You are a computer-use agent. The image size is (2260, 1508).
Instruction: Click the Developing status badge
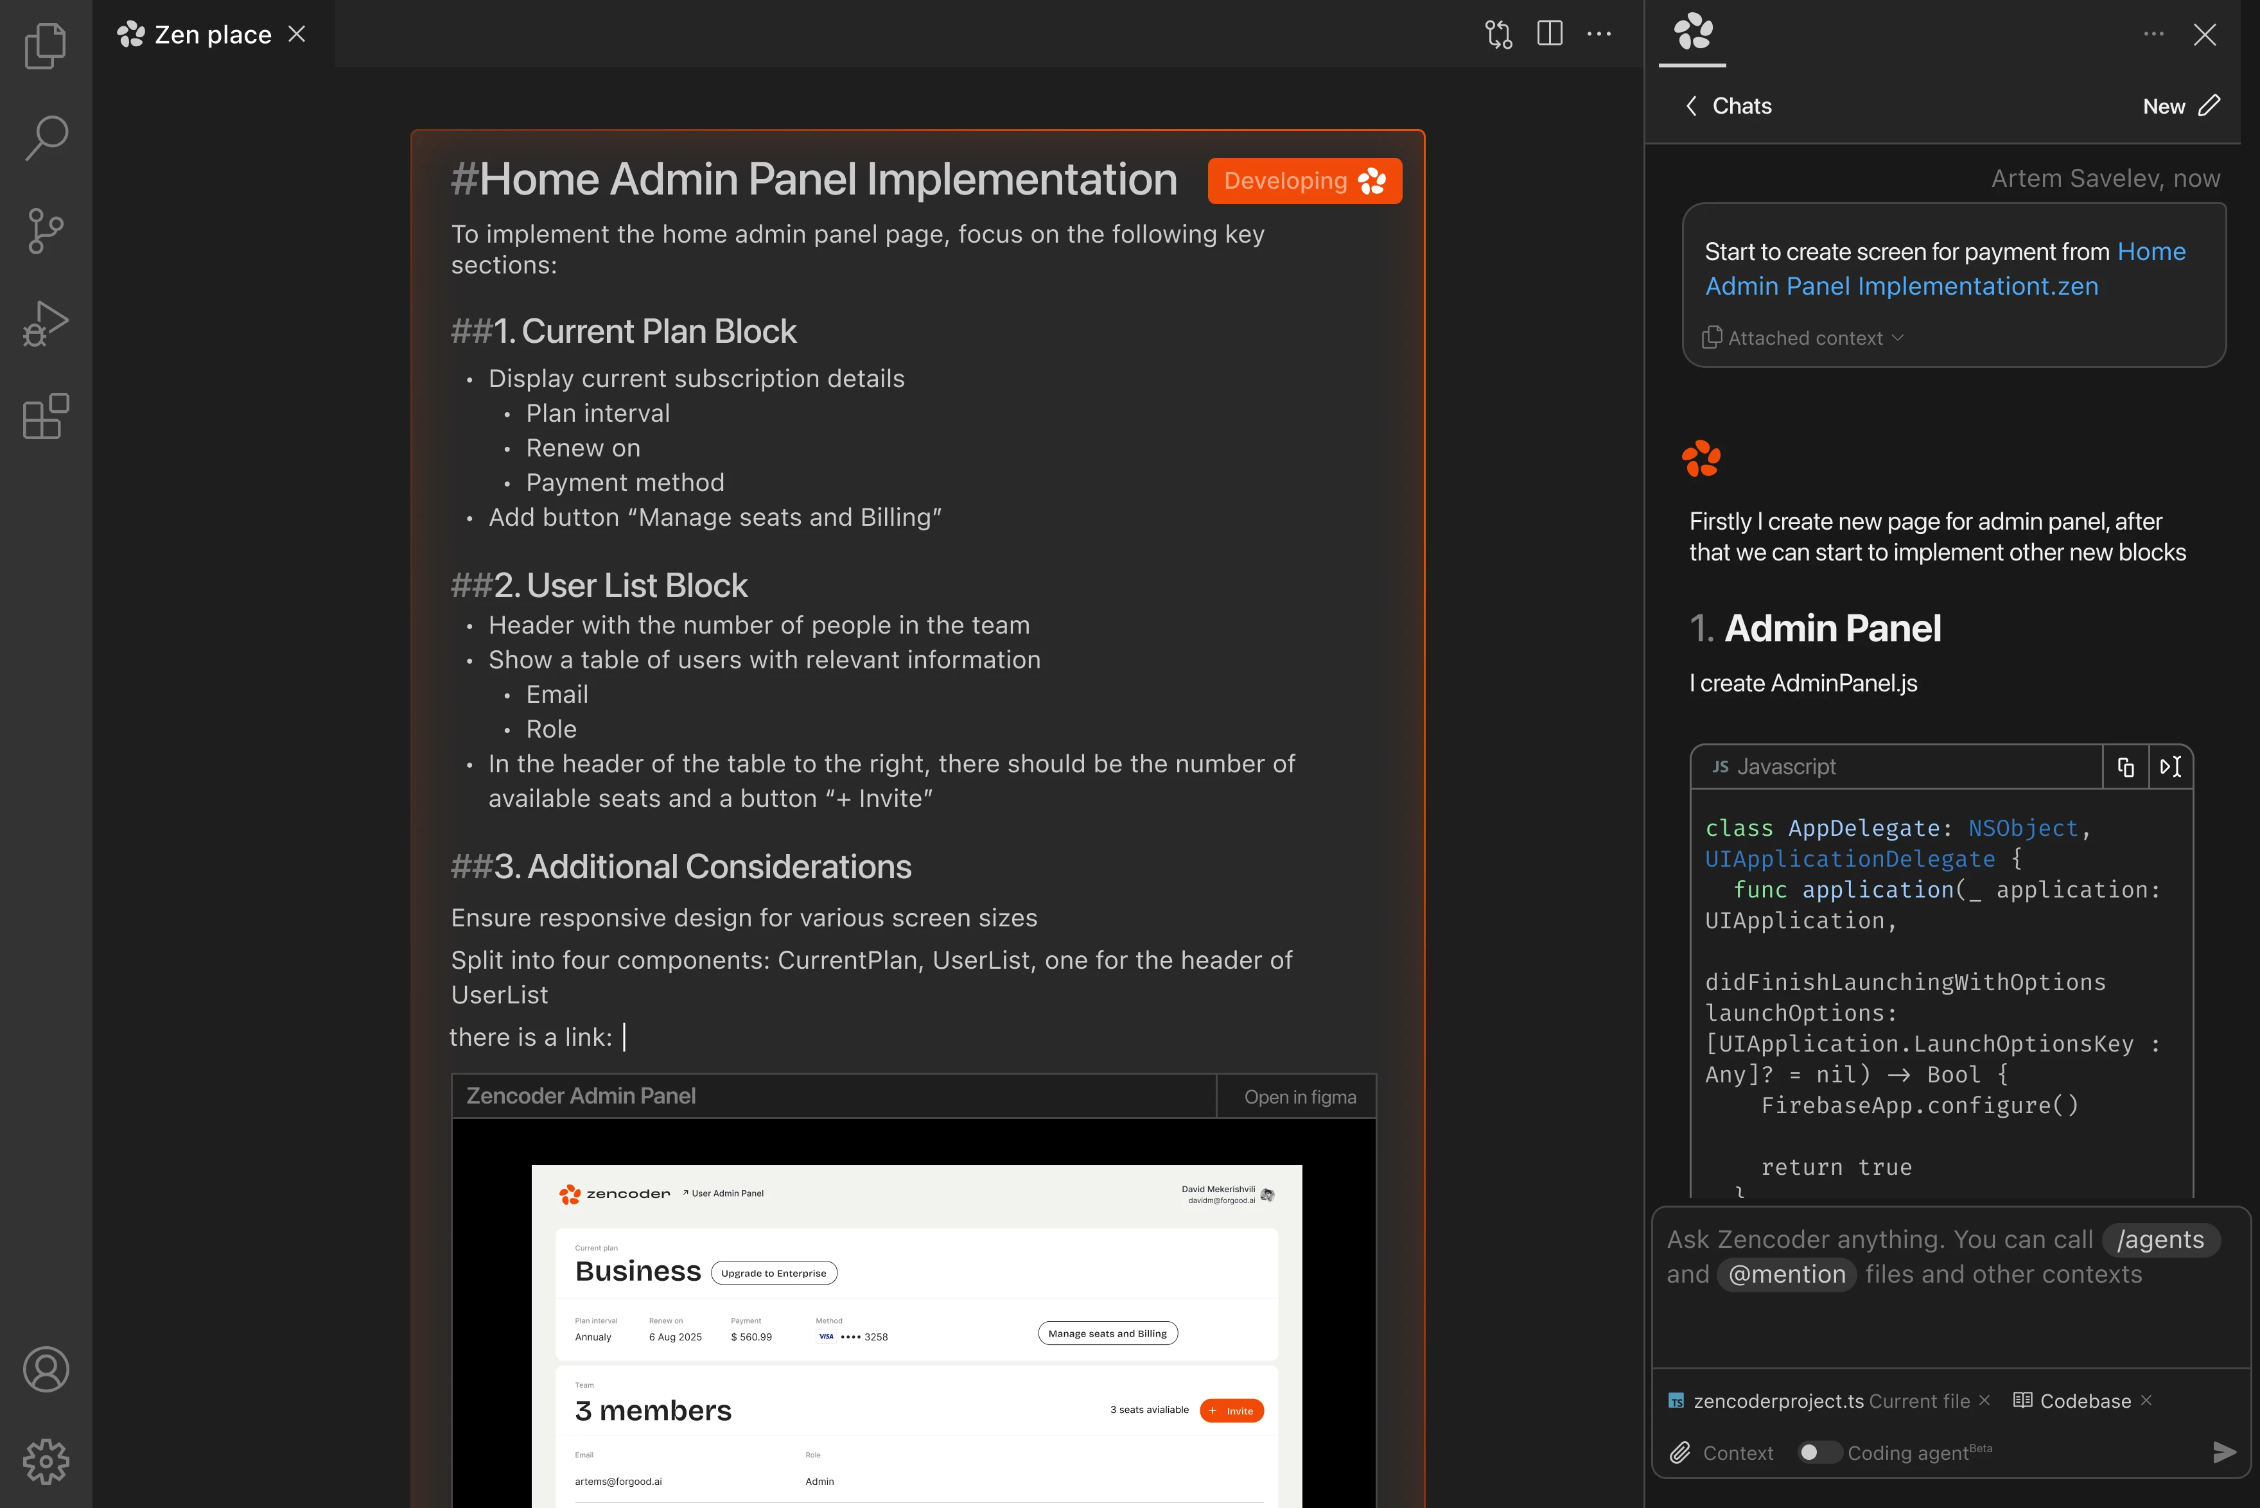point(1304,181)
